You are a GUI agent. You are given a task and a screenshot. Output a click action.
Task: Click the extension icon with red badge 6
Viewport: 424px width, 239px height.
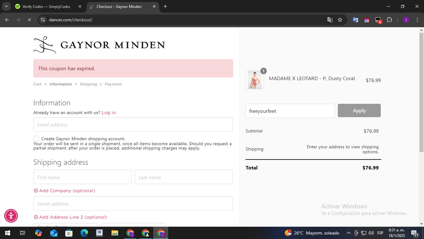click(x=378, y=20)
